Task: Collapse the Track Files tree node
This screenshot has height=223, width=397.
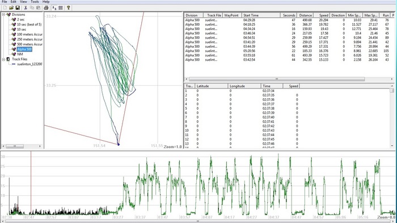Action: (3, 59)
